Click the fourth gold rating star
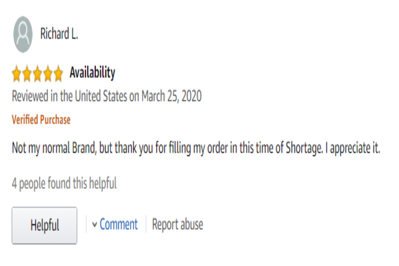Viewport: 399px width, 266px height. point(48,74)
